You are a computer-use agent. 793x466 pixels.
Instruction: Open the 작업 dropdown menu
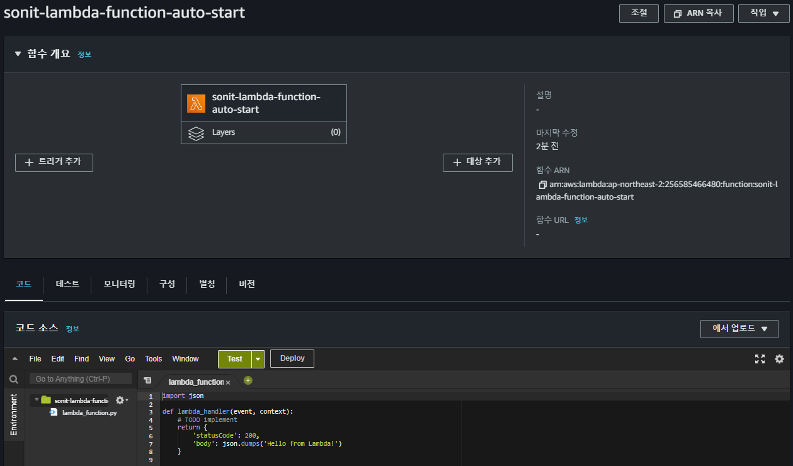pyautogui.click(x=764, y=13)
